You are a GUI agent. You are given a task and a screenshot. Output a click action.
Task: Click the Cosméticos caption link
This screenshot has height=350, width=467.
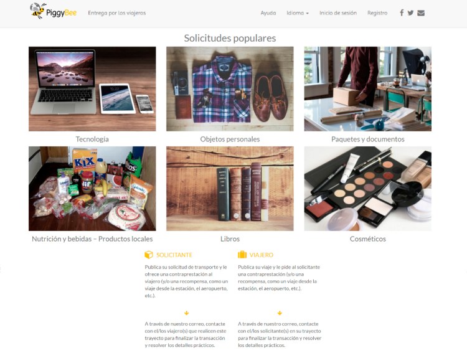[x=368, y=239]
